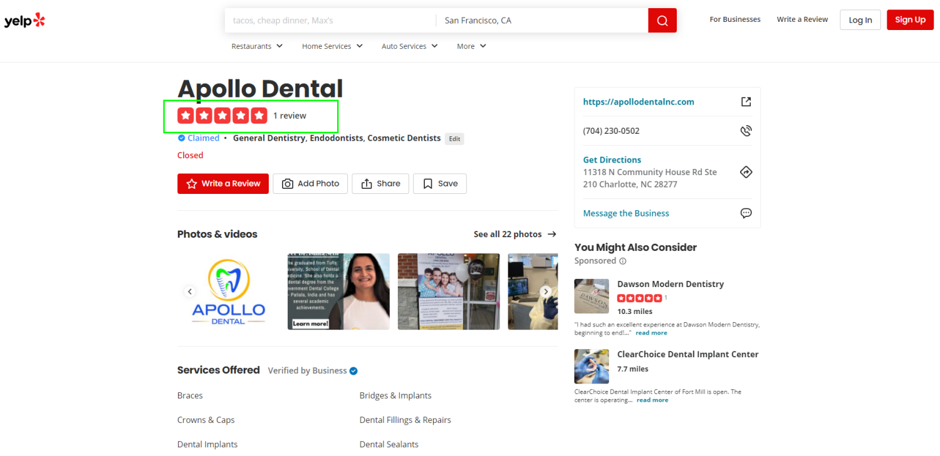Open the storefront poster photo

click(449, 291)
